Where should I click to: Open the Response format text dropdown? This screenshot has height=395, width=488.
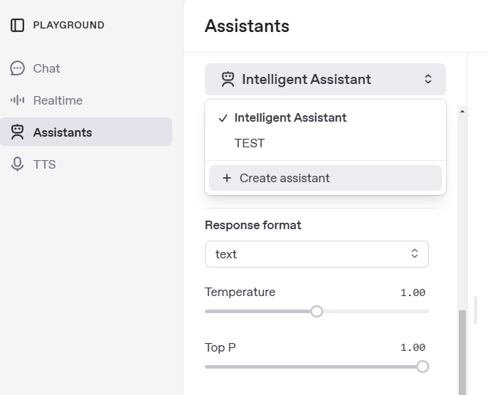pyautogui.click(x=317, y=254)
